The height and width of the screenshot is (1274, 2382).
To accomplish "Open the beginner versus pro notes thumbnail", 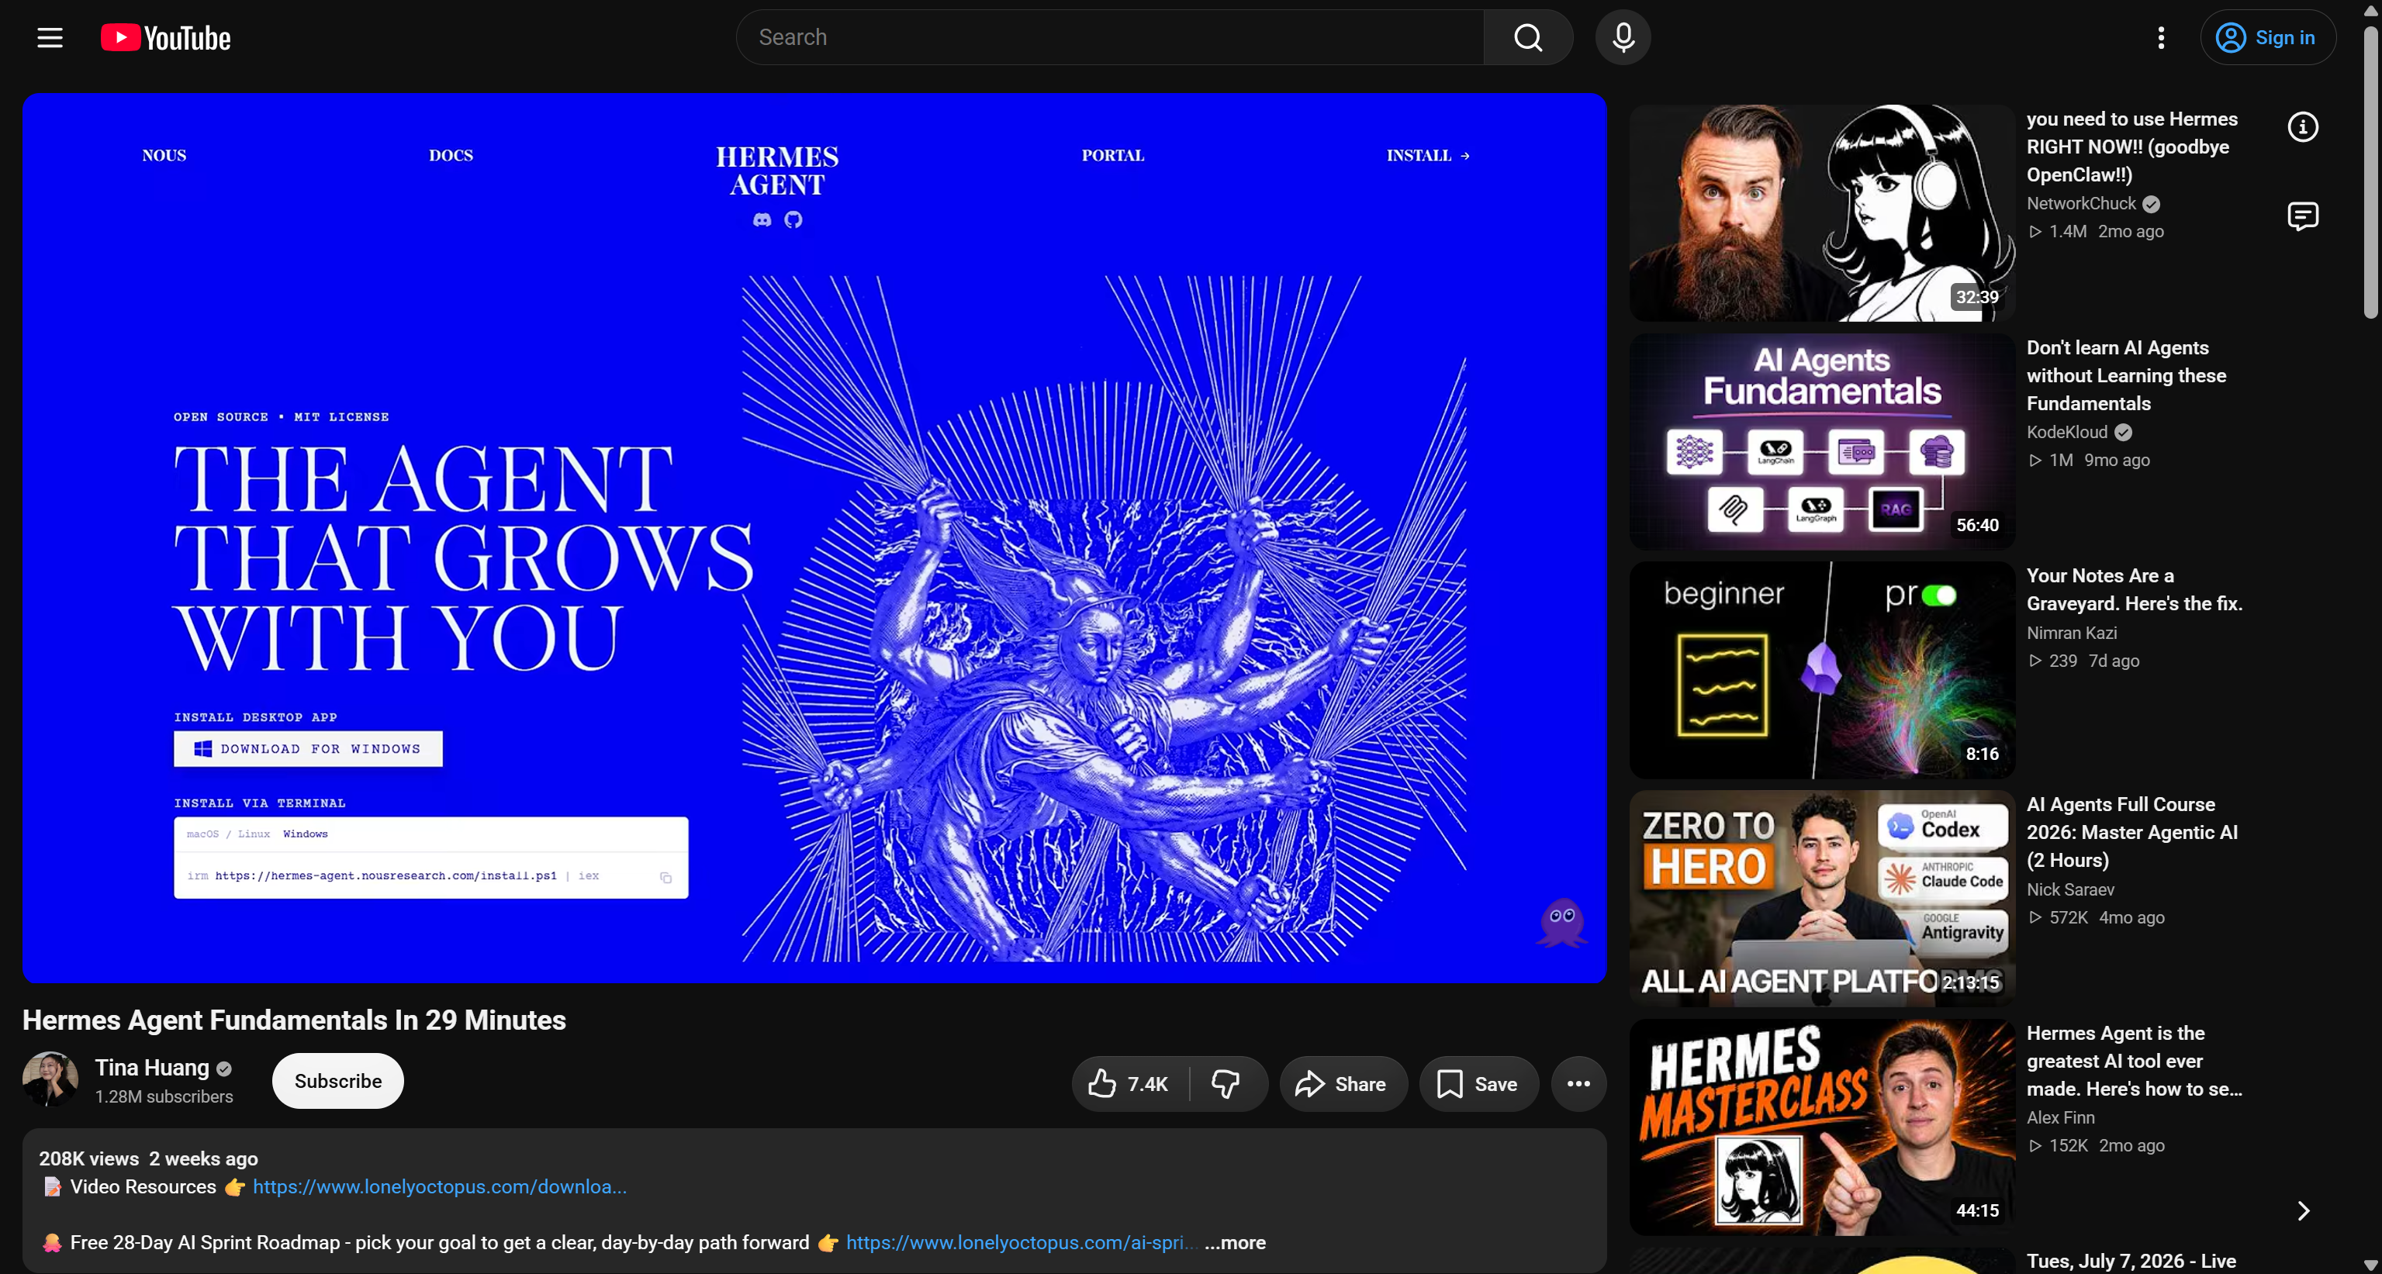I will point(1822,669).
